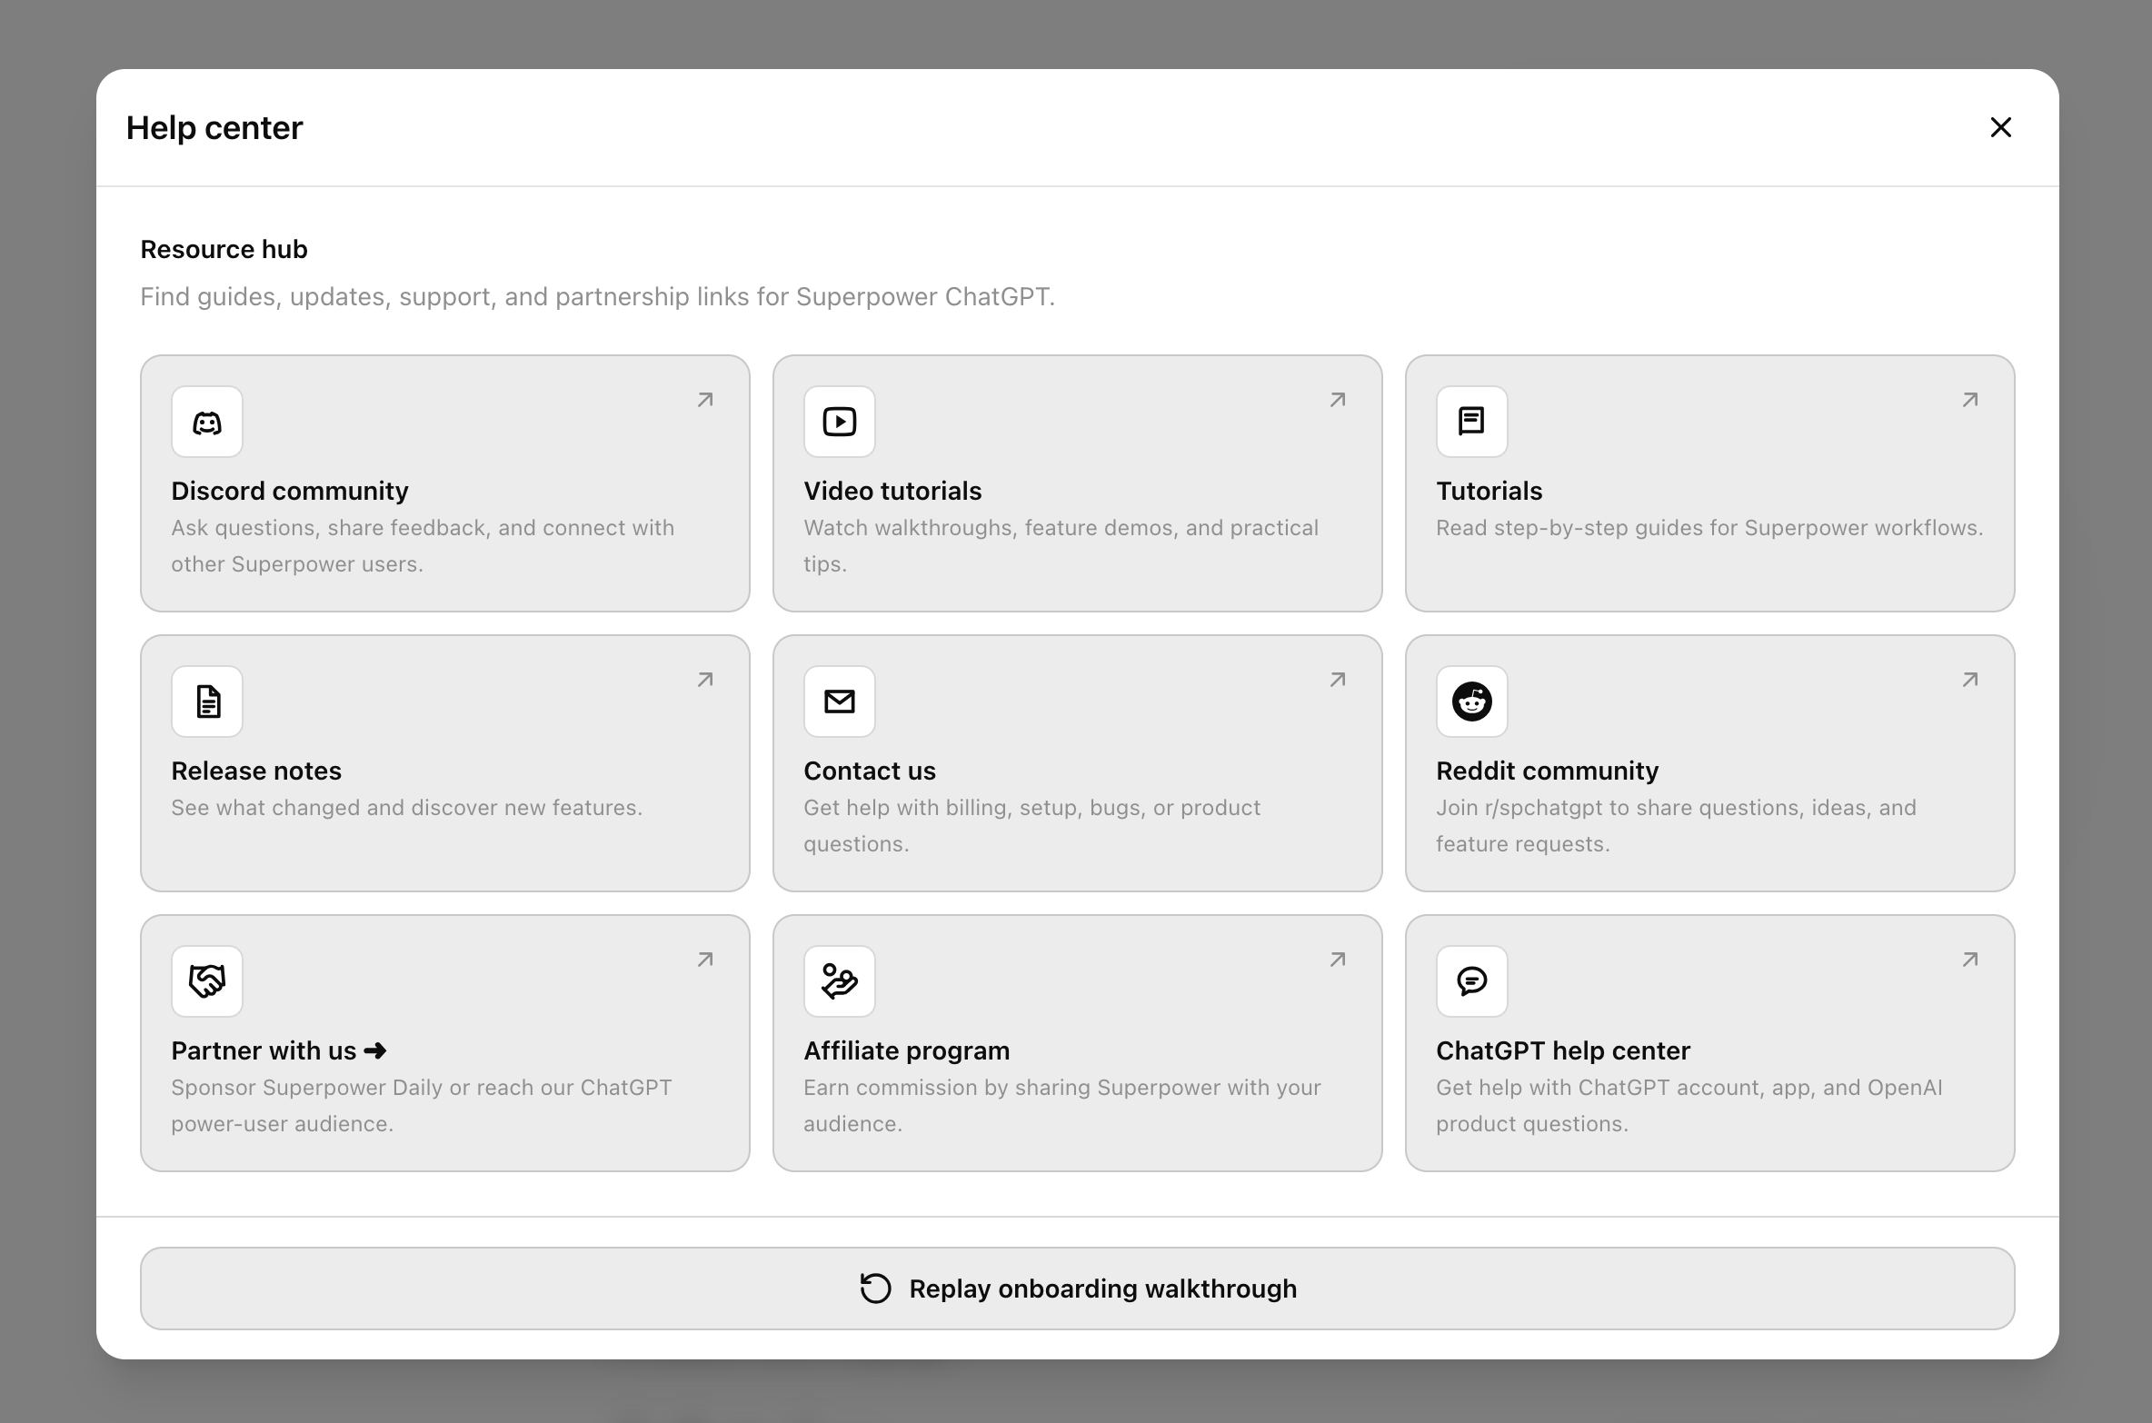This screenshot has width=2152, height=1423.
Task: Click 'Ask questions, share feedback' description text
Action: (x=423, y=546)
